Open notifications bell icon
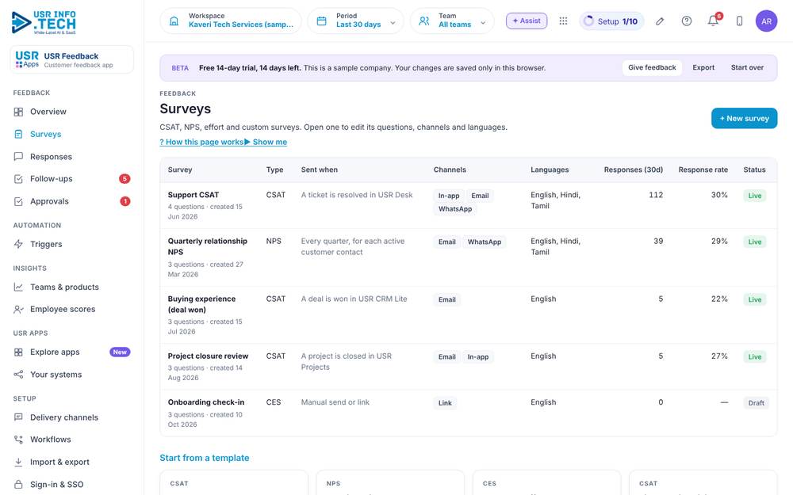 713,21
